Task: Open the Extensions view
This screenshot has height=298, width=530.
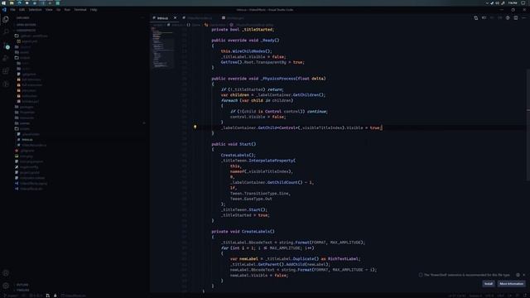Action: coord(6,71)
